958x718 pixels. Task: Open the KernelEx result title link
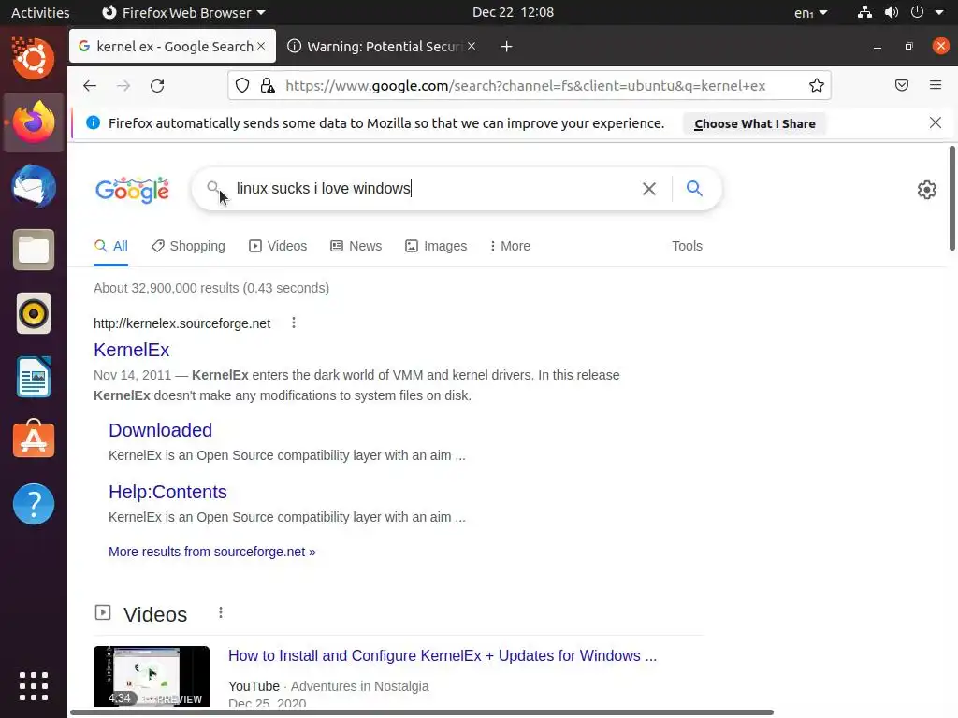pyautogui.click(x=131, y=350)
